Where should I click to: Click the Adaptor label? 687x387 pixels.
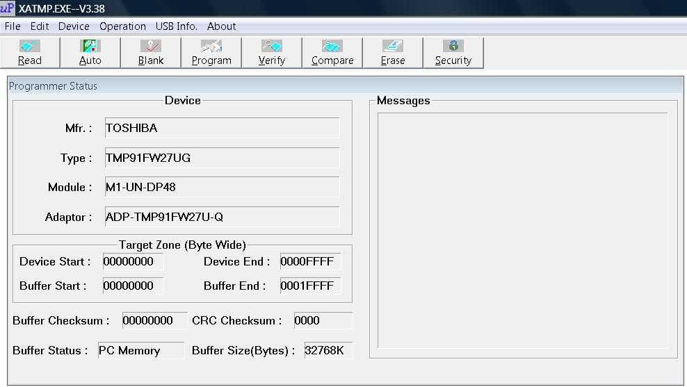coord(68,217)
